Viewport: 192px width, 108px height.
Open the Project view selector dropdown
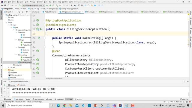(9, 12)
